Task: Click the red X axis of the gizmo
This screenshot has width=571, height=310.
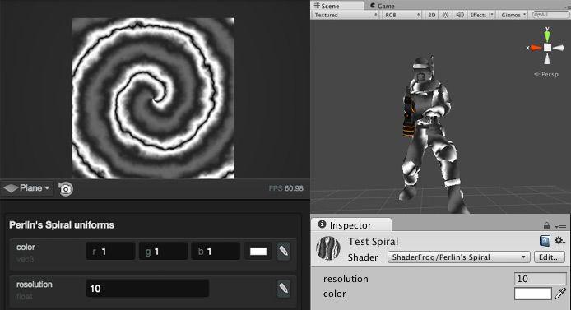Action: tap(536, 48)
